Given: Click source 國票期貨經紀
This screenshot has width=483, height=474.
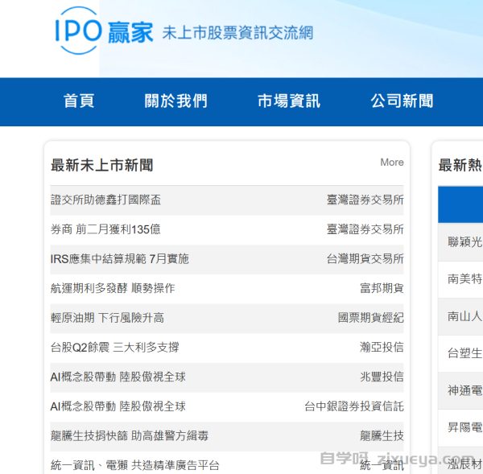Looking at the screenshot, I should point(370,318).
